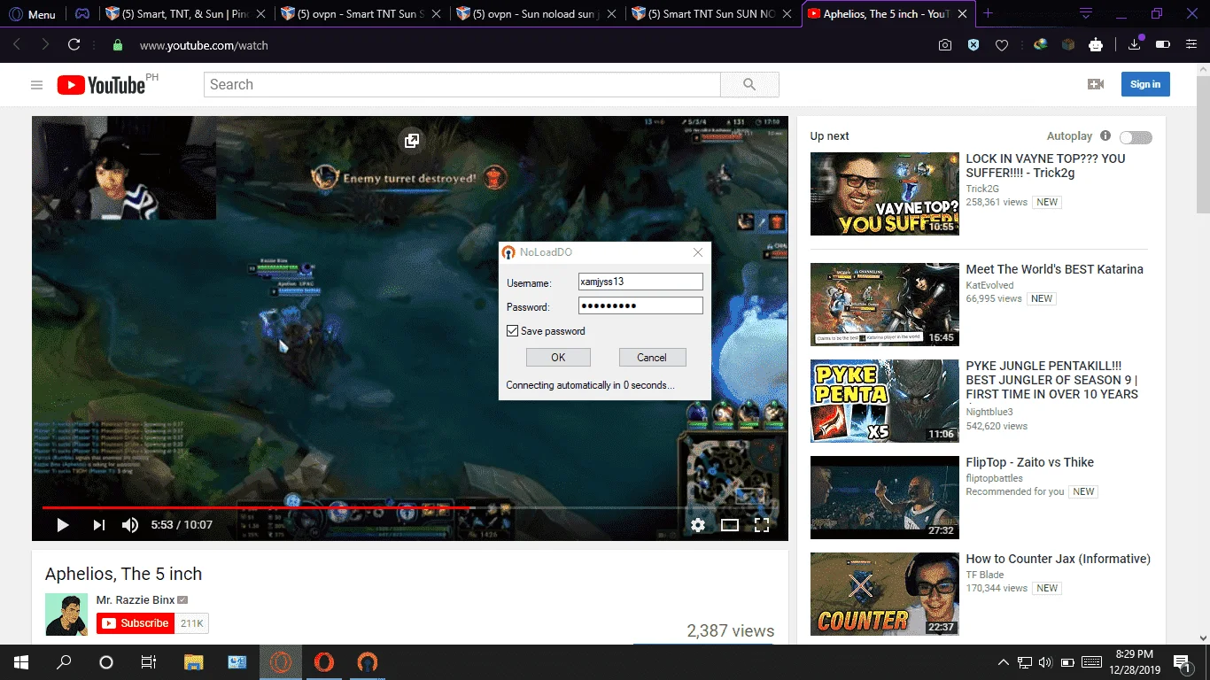Open 'LOCK IN VAYNE TOP???' video title
1210x680 pixels.
point(1045,166)
